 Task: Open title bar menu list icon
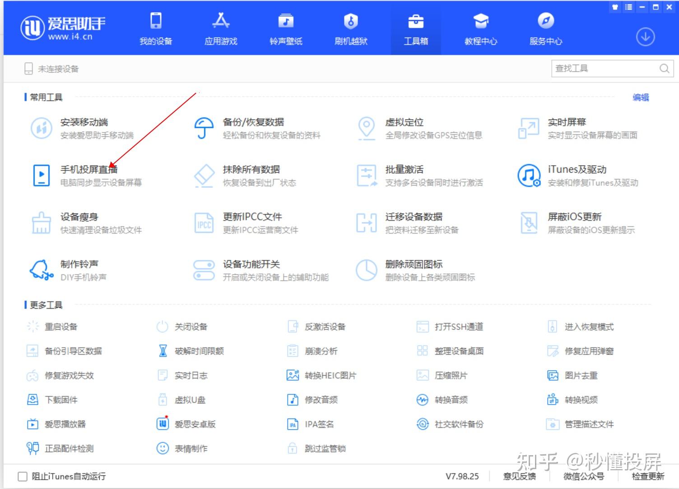(x=628, y=7)
